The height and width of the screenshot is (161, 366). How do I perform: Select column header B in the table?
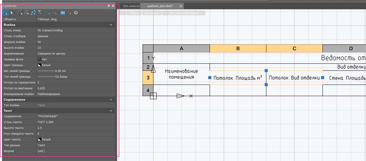[238, 49]
